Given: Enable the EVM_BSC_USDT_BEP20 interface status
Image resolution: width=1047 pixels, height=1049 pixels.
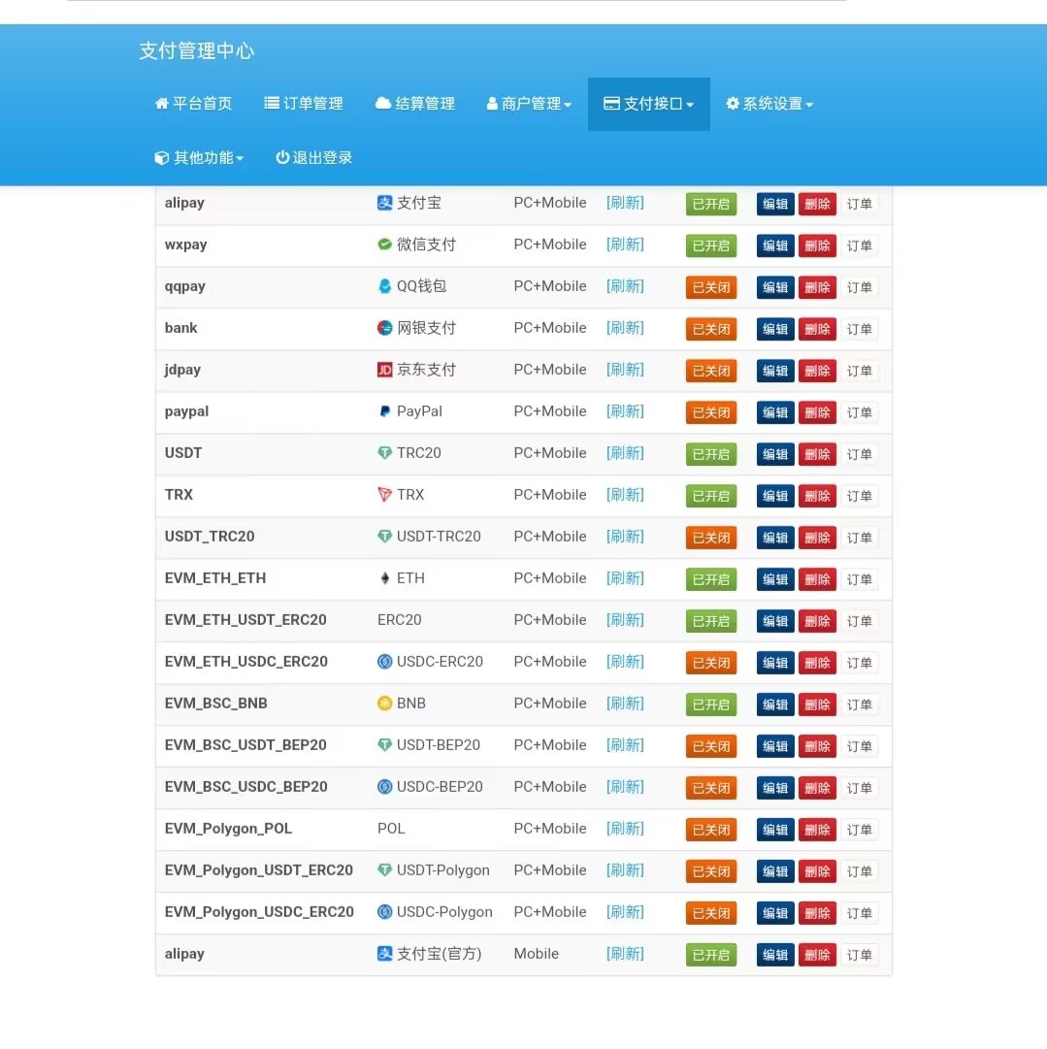Looking at the screenshot, I should tap(710, 745).
